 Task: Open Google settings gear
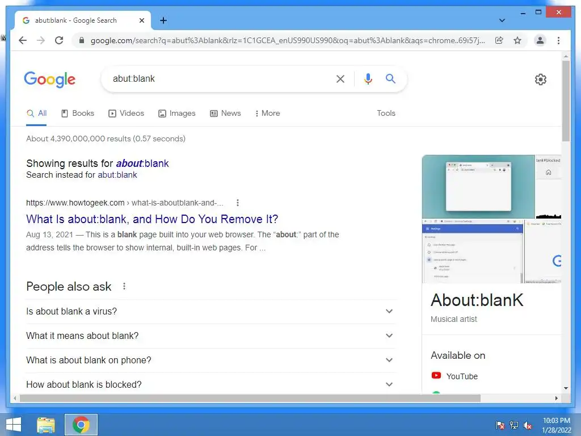click(541, 79)
